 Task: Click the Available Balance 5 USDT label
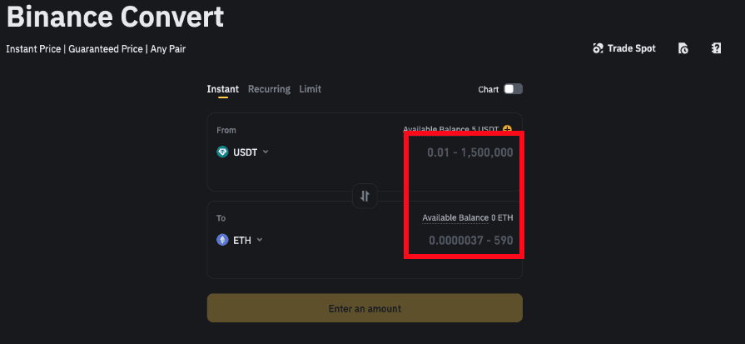click(450, 129)
